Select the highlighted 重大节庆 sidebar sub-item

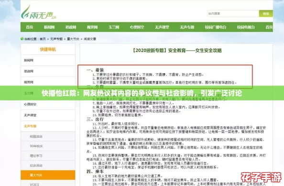point(48,175)
